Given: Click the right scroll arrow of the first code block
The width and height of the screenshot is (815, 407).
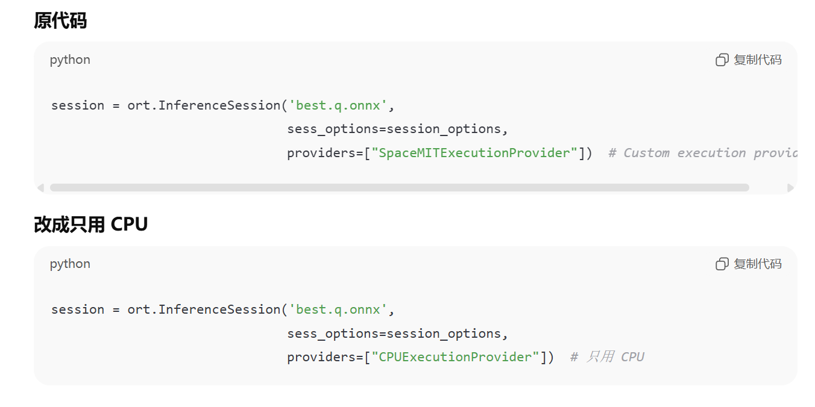Looking at the screenshot, I should click(790, 188).
